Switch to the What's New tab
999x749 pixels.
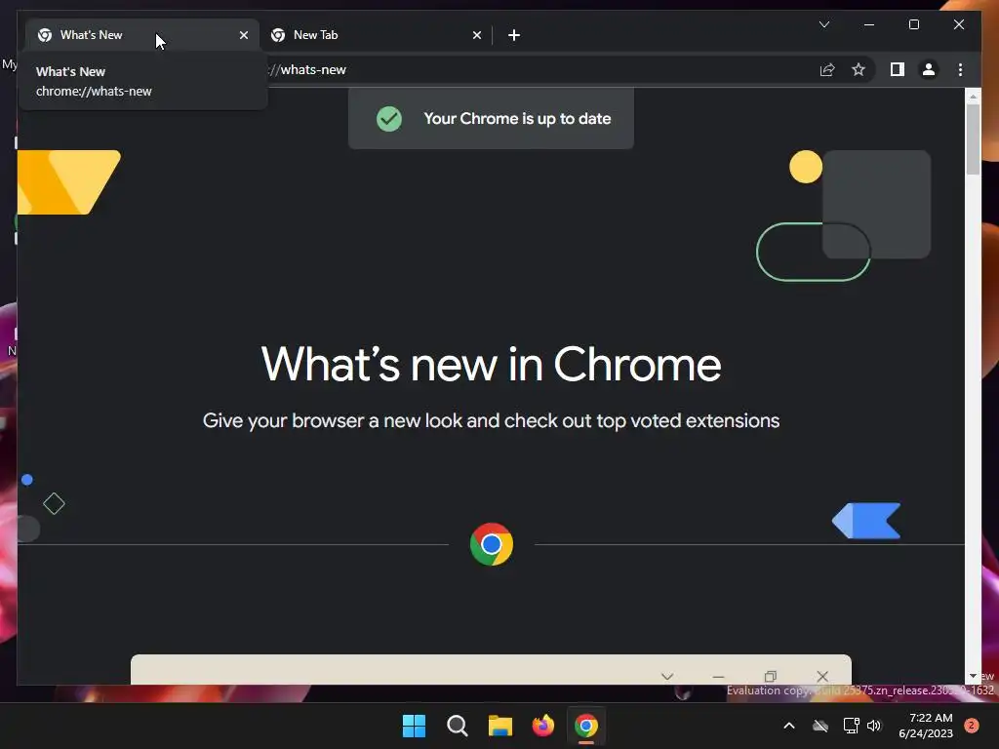(141, 35)
